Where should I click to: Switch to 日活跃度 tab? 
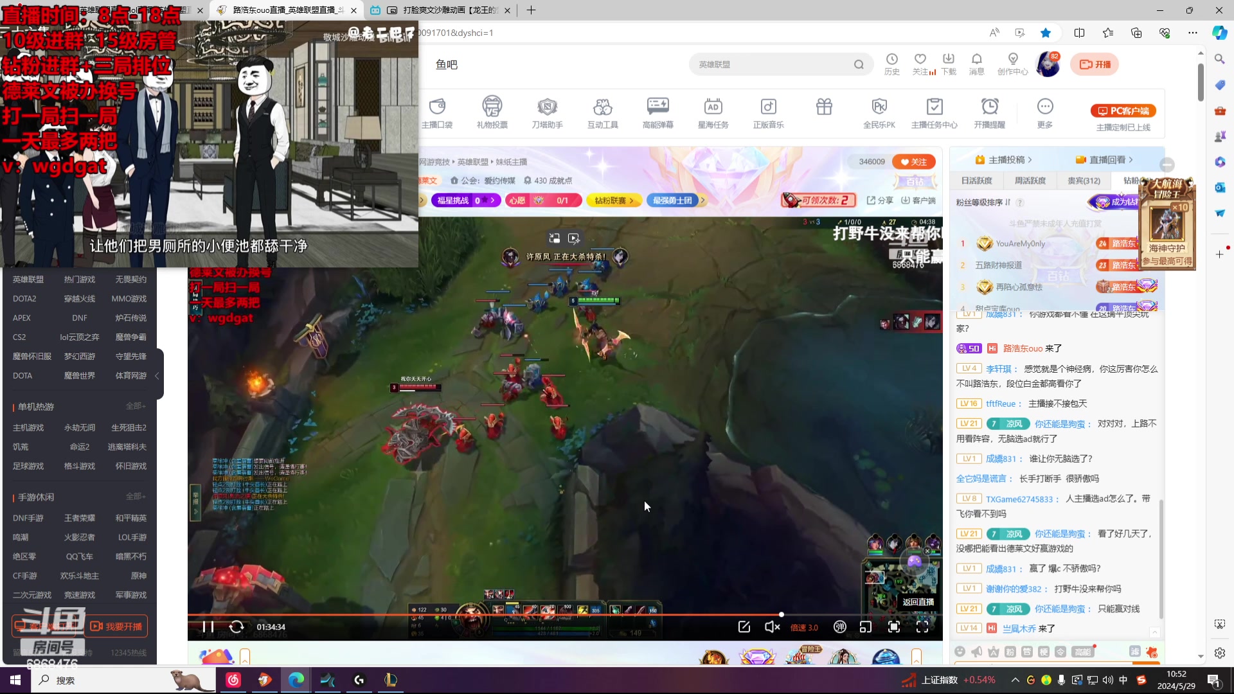tap(976, 181)
